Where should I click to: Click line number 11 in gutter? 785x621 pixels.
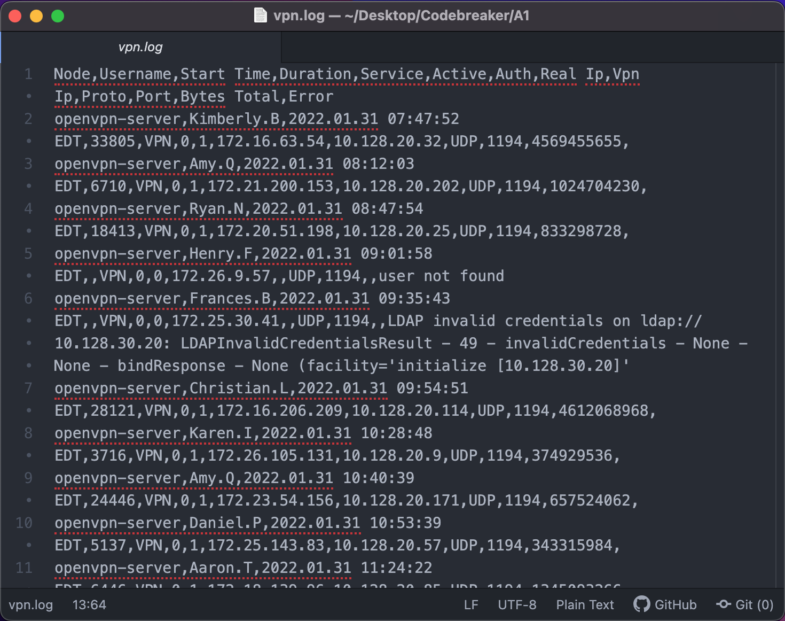(24, 568)
